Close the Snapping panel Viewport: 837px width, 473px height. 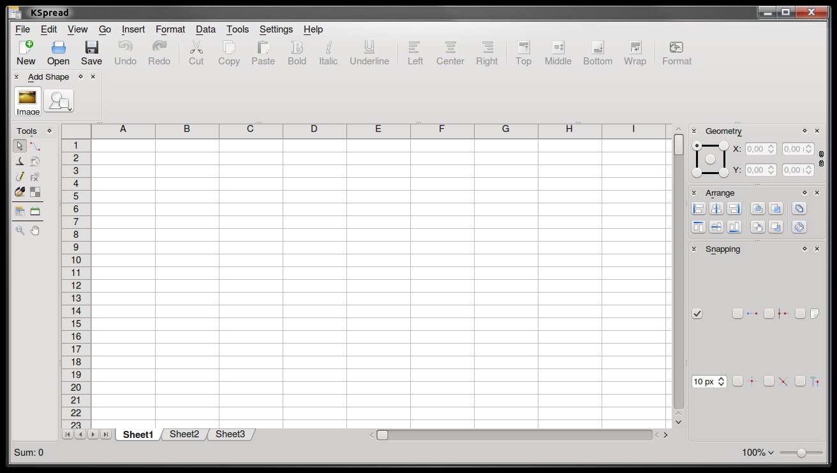point(817,249)
